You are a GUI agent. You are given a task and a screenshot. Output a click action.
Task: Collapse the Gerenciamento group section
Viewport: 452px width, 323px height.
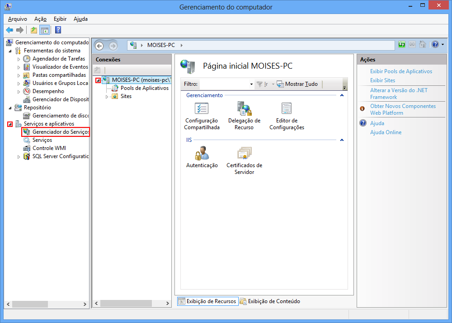[342, 95]
